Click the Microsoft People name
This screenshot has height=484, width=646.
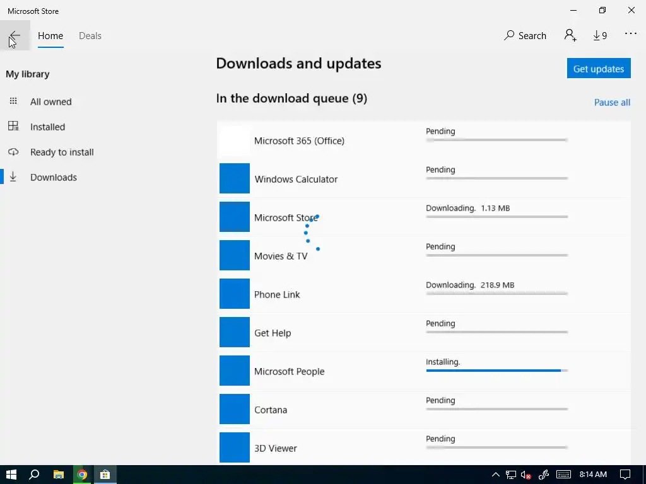[x=289, y=371]
